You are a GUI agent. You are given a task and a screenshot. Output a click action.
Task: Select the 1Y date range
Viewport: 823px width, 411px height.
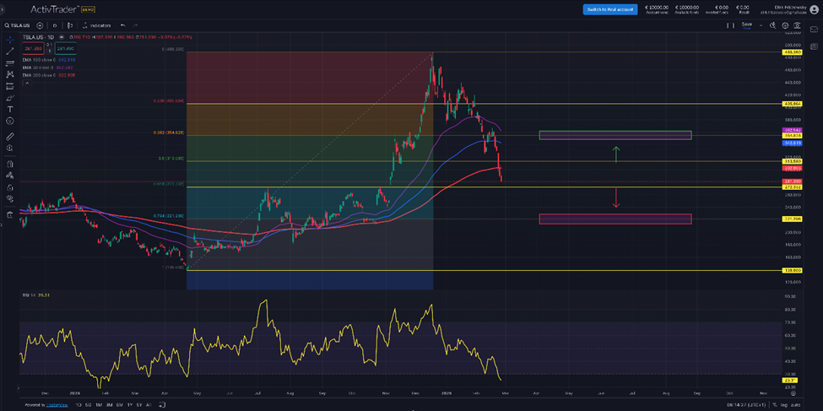(x=129, y=404)
